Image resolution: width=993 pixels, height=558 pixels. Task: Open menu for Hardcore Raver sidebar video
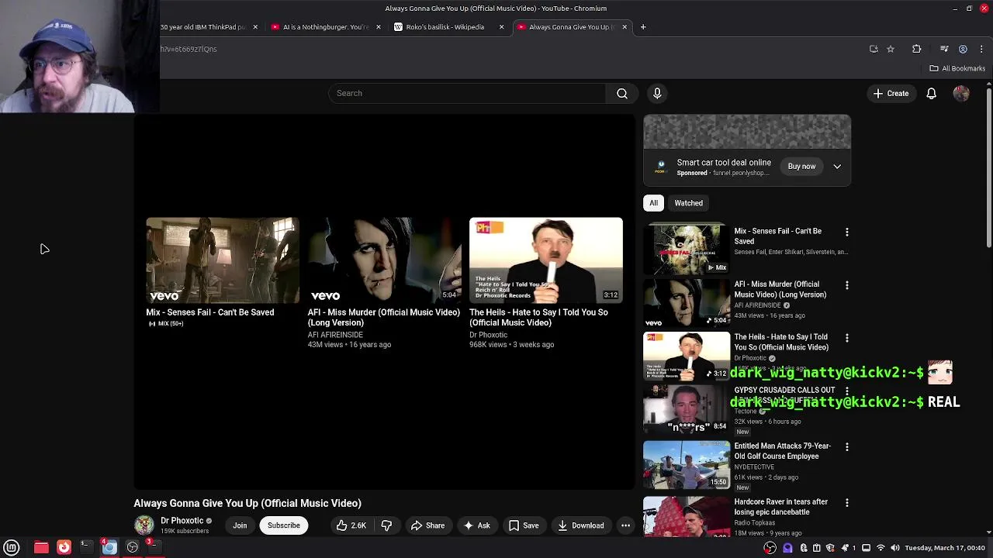[x=846, y=503]
